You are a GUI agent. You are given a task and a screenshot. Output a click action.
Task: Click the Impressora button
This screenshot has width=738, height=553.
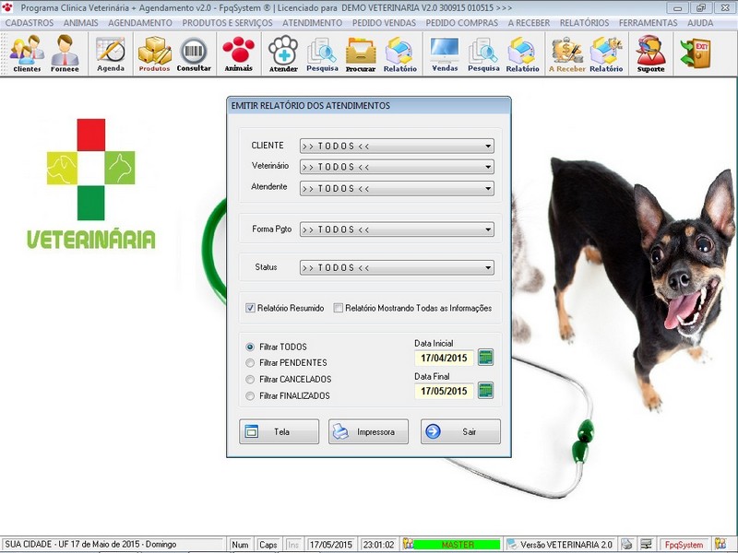(x=368, y=431)
